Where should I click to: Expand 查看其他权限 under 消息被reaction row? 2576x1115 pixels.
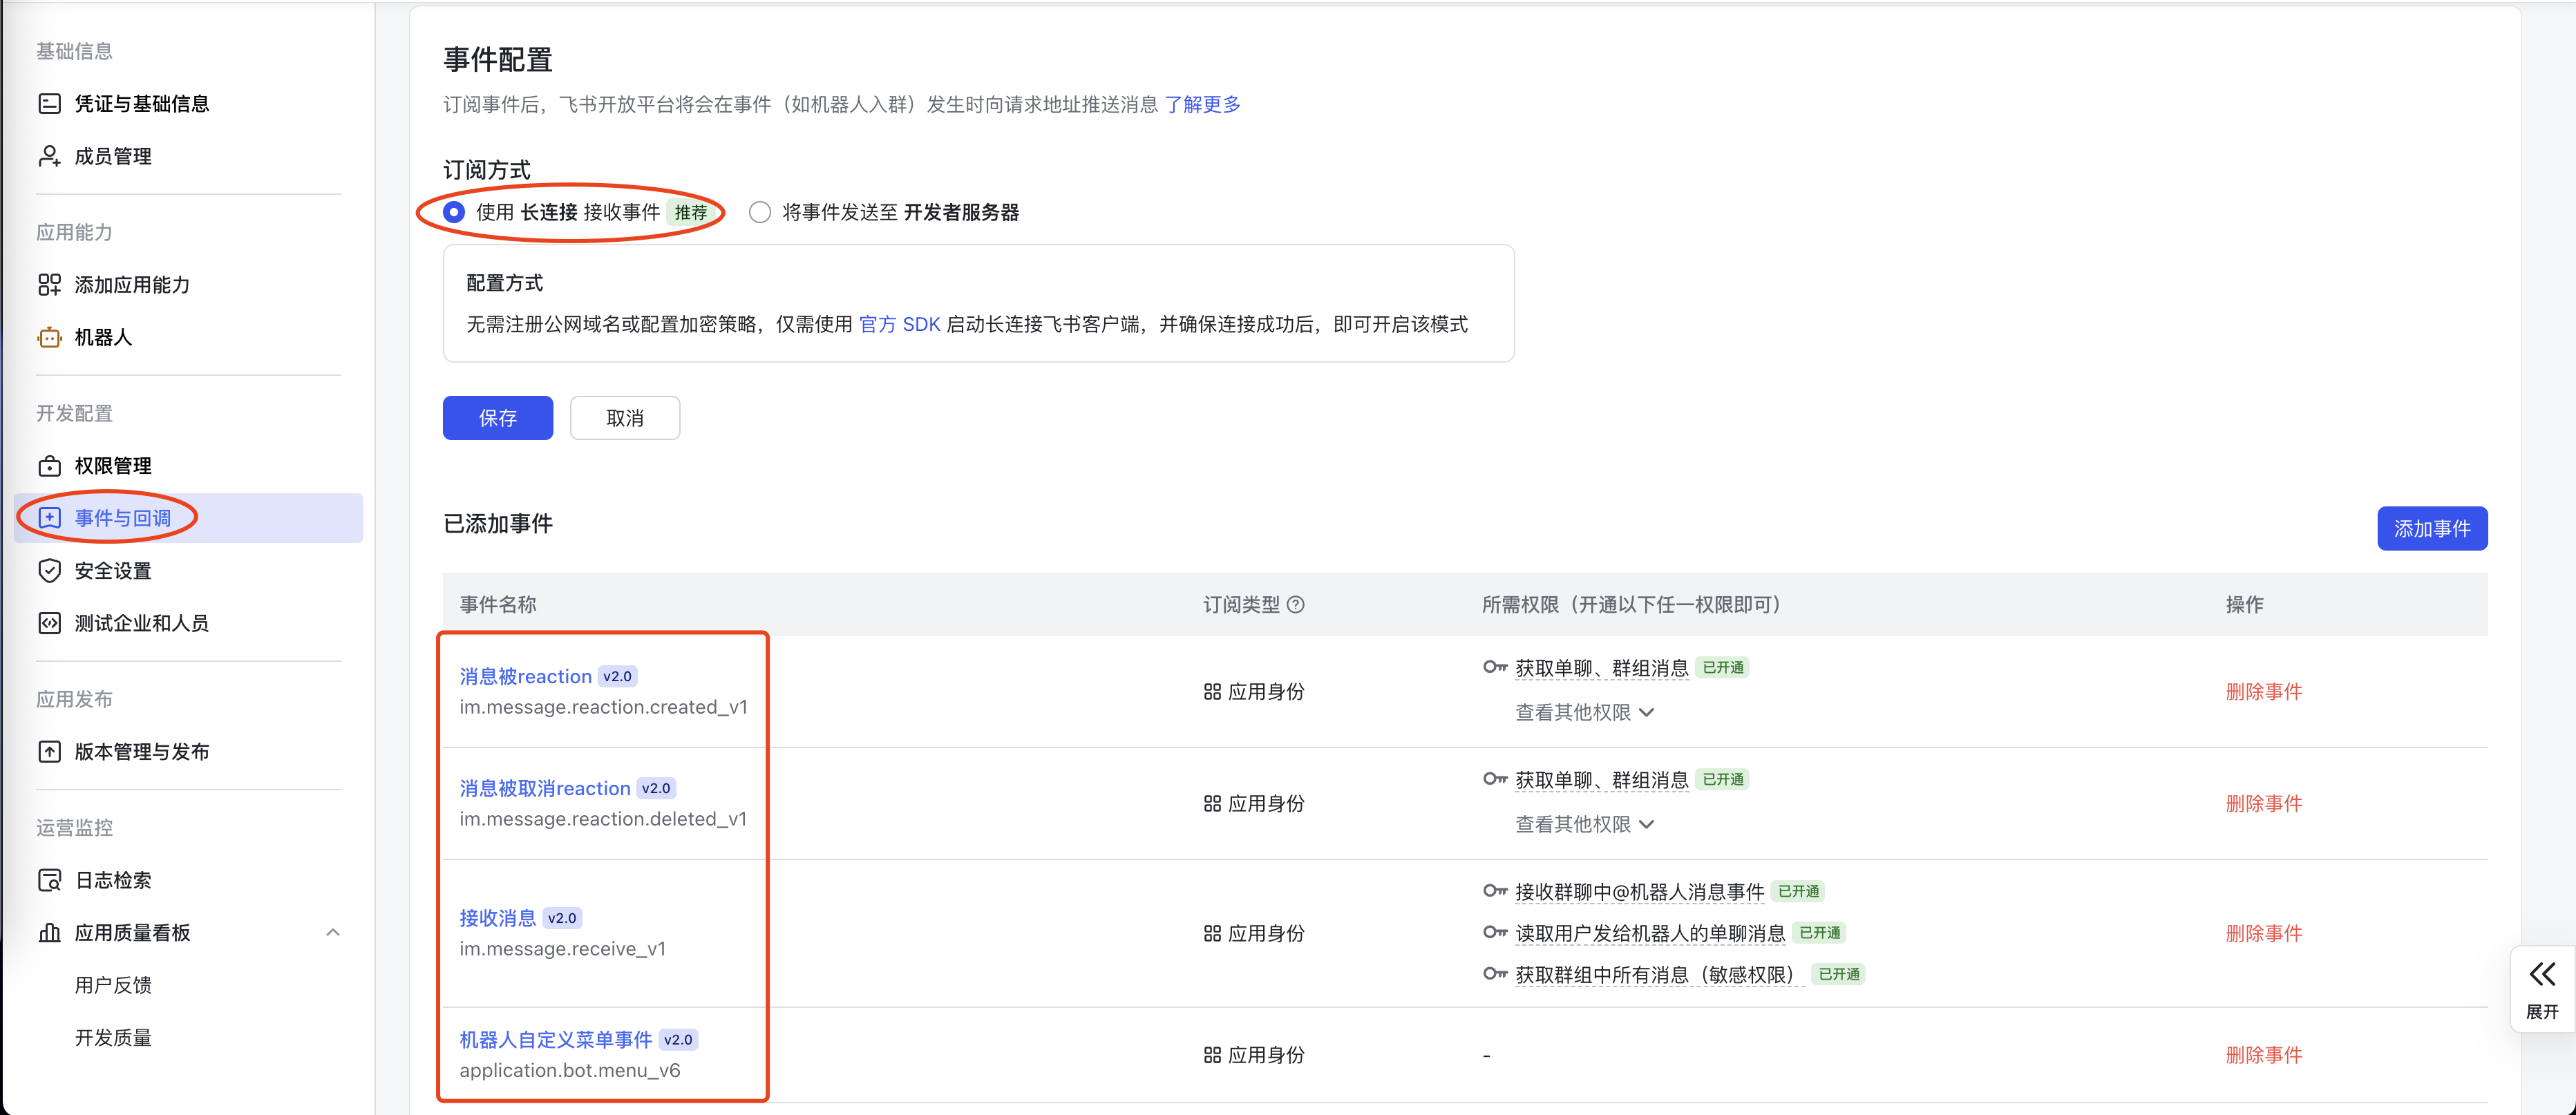1584,712
